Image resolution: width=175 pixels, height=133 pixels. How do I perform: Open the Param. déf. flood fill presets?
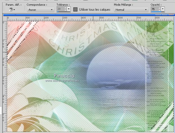click(x=12, y=10)
